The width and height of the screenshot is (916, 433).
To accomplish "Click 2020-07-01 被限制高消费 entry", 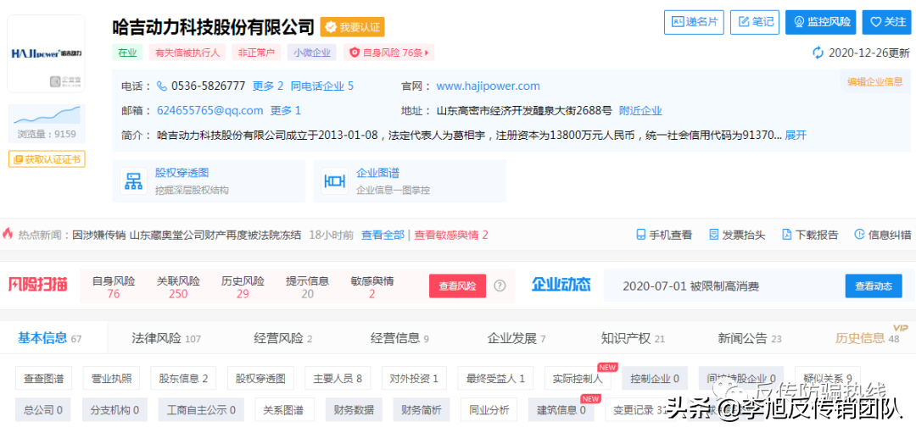I will coord(690,286).
